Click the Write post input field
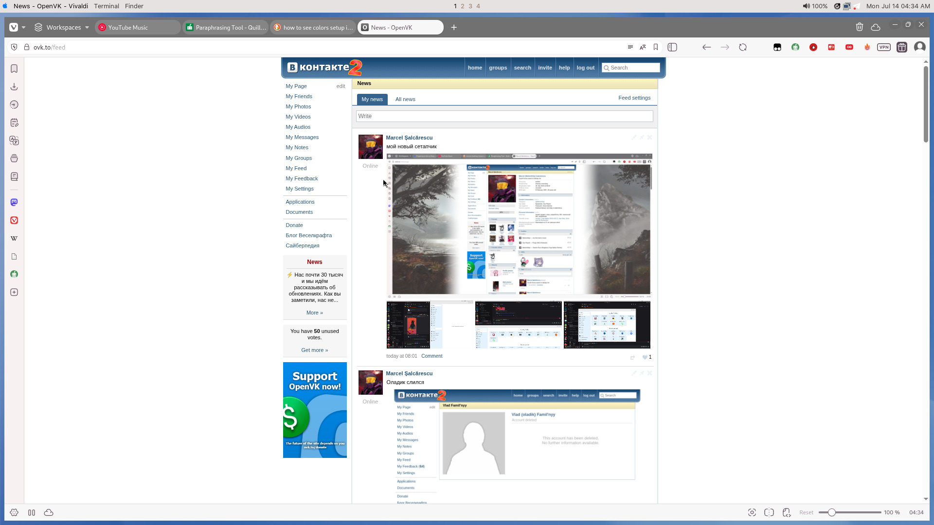 (x=504, y=116)
